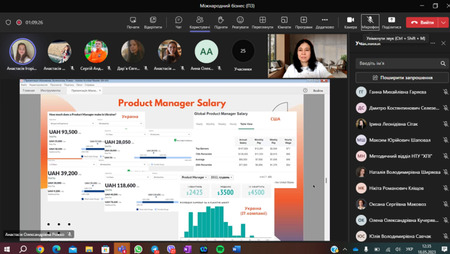Select the Table View tab in presentation
The height and width of the screenshot is (254, 450).
[x=247, y=124]
